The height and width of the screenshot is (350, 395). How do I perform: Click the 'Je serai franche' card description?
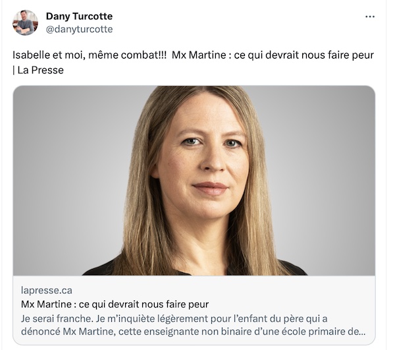(193, 325)
